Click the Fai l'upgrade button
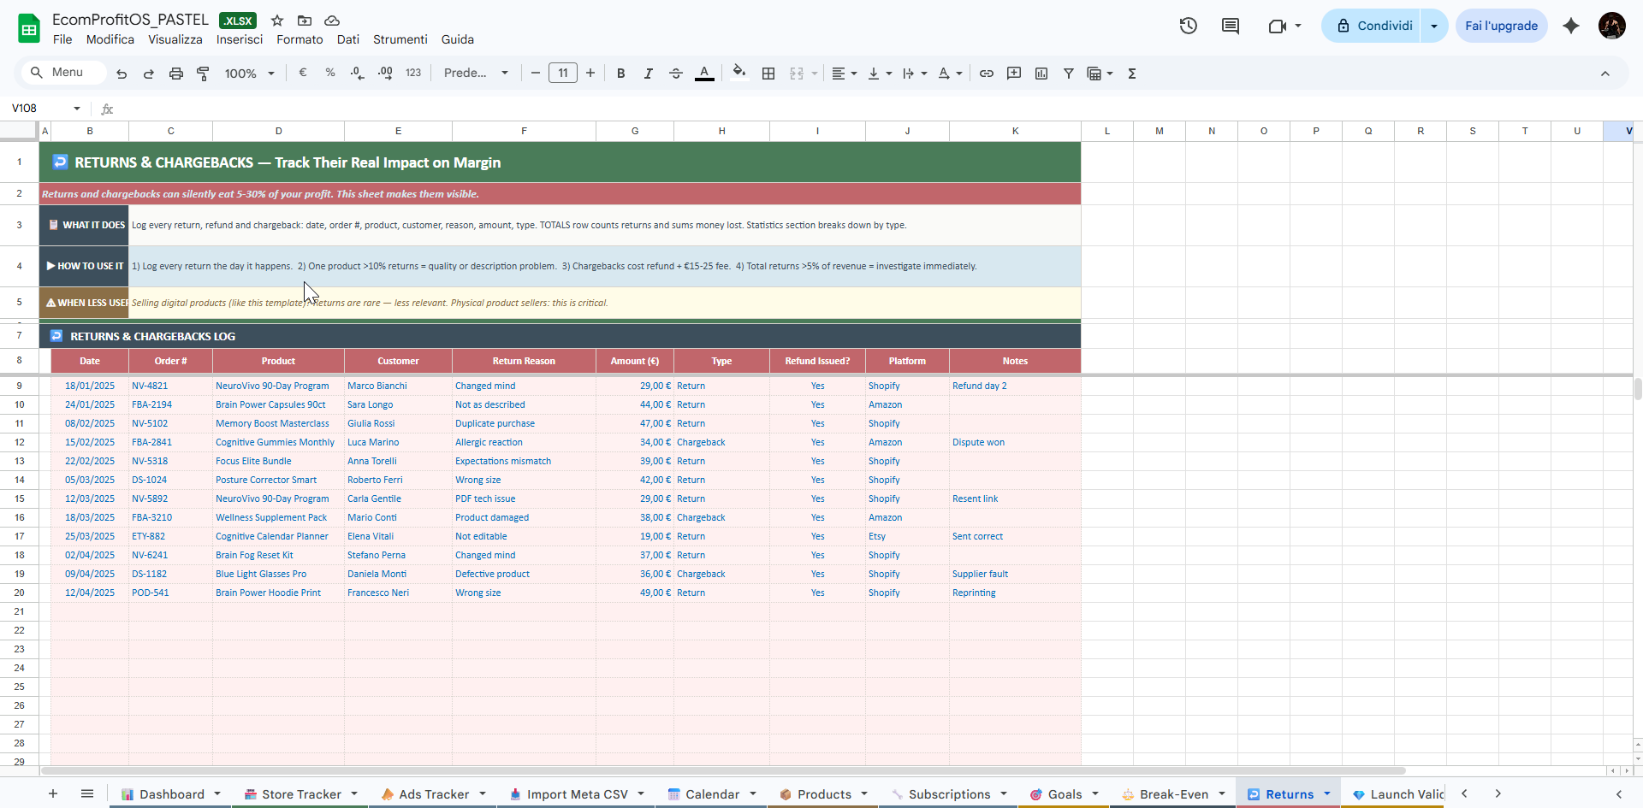Viewport: 1643px width, 808px height. pyautogui.click(x=1501, y=26)
